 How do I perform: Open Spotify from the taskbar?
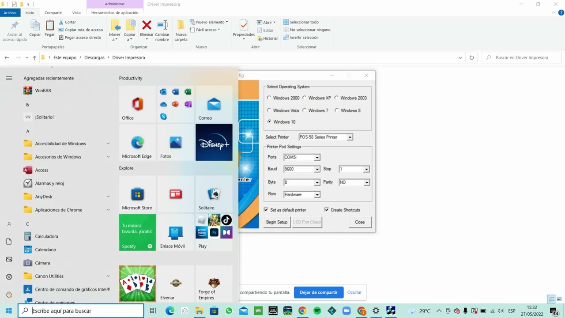pos(317,311)
